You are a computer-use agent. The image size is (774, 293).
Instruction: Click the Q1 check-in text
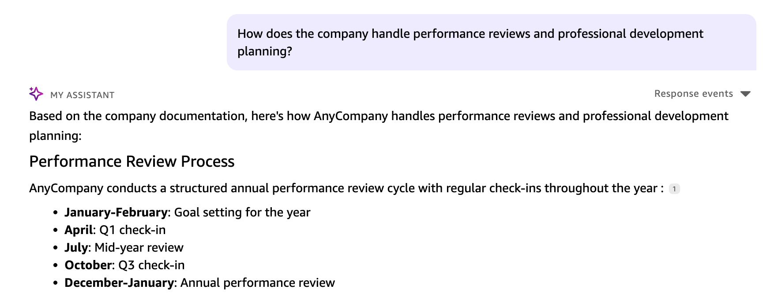pyautogui.click(x=132, y=230)
